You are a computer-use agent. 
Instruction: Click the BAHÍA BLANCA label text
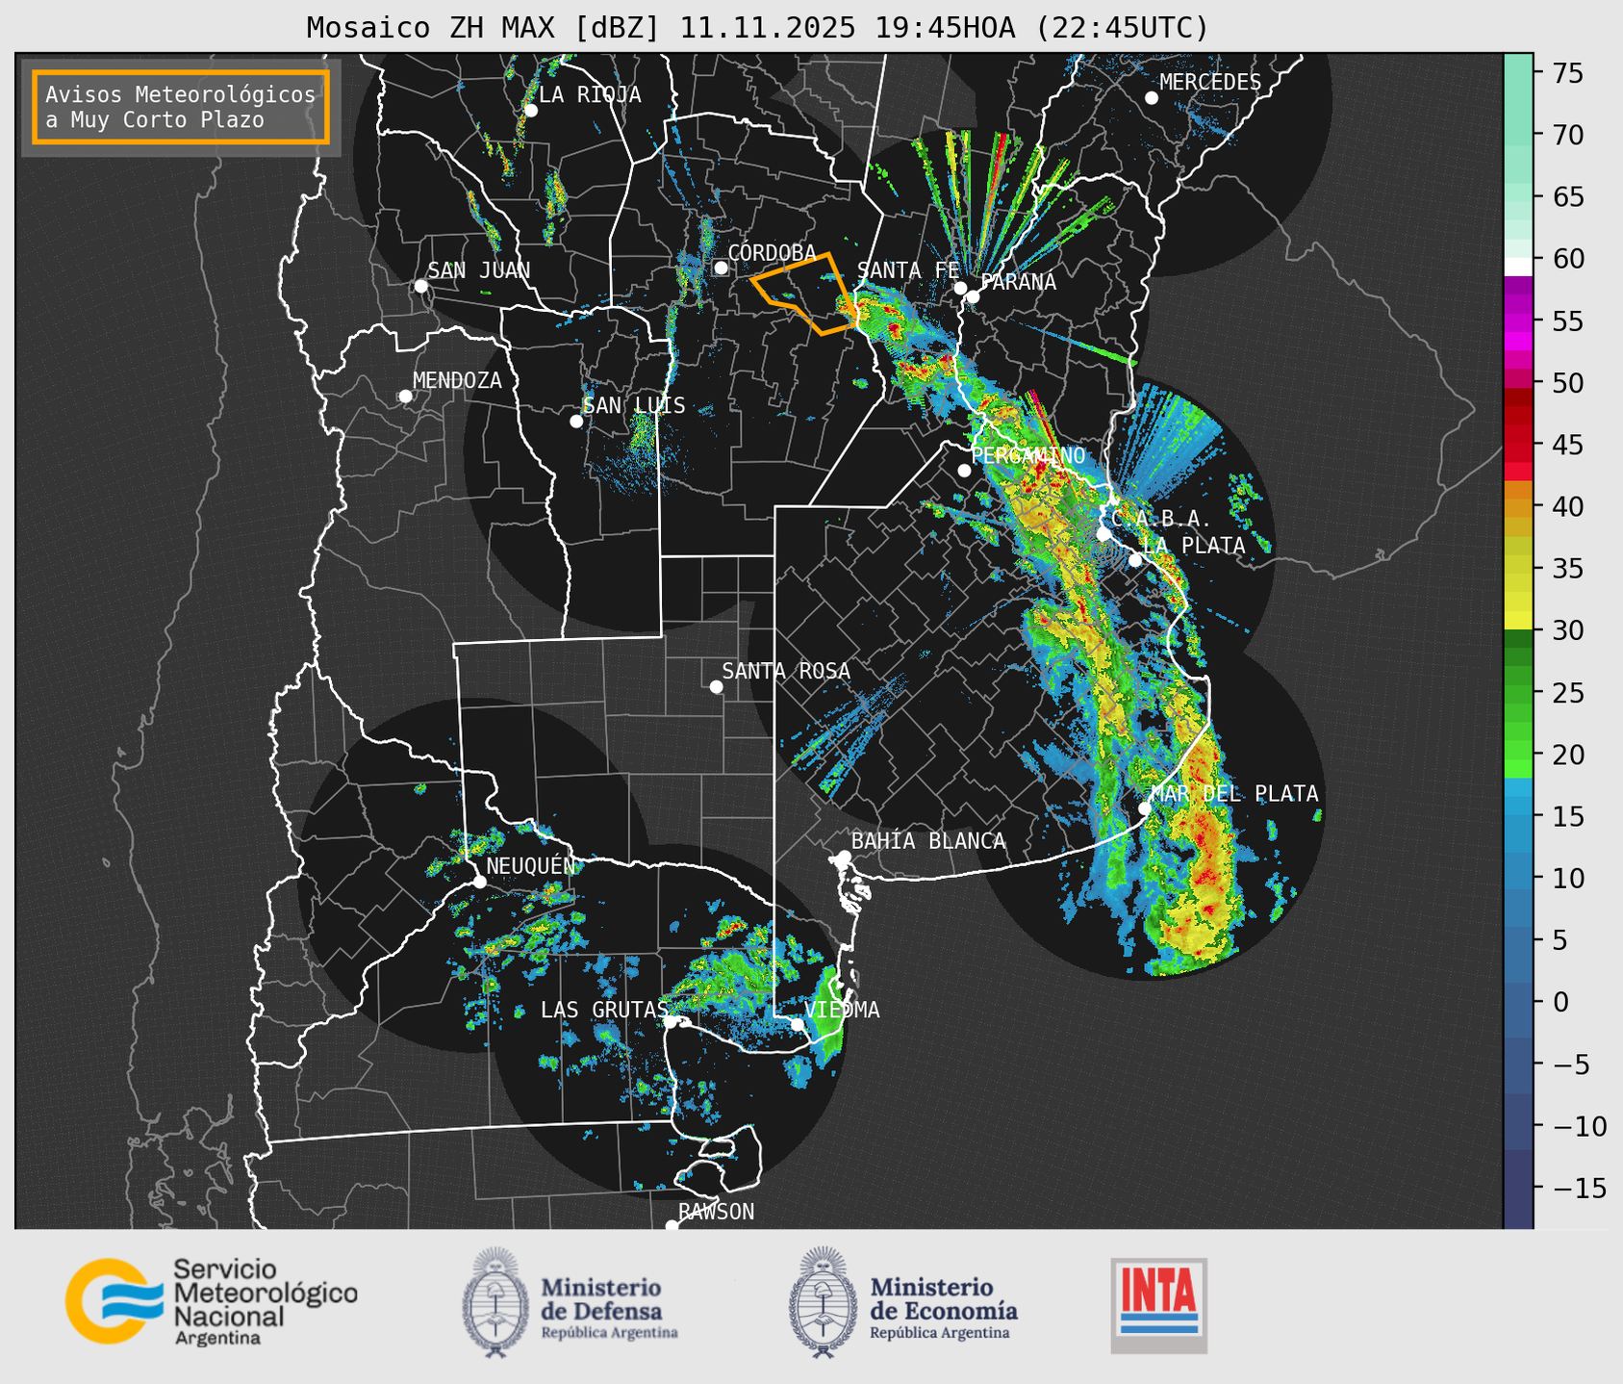coord(928,840)
